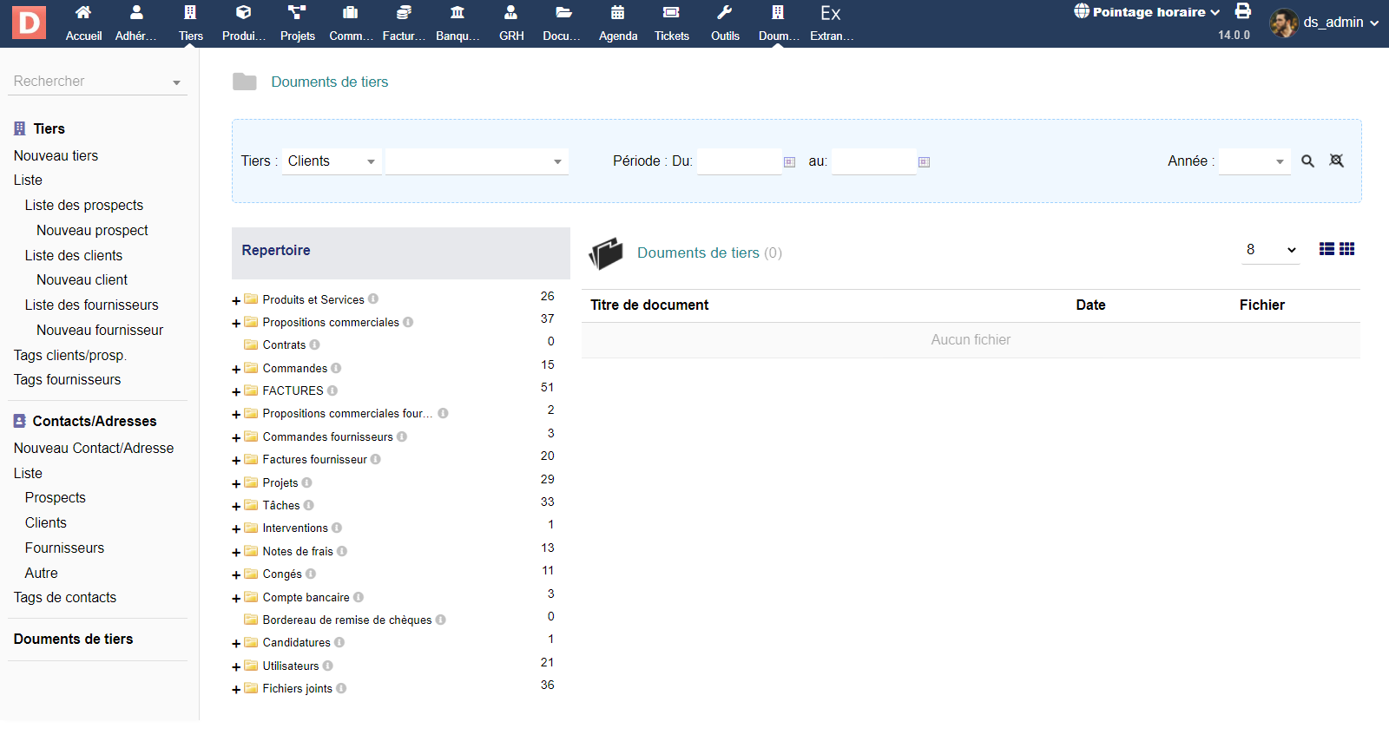Click Liste des fournisseurs link

point(91,305)
